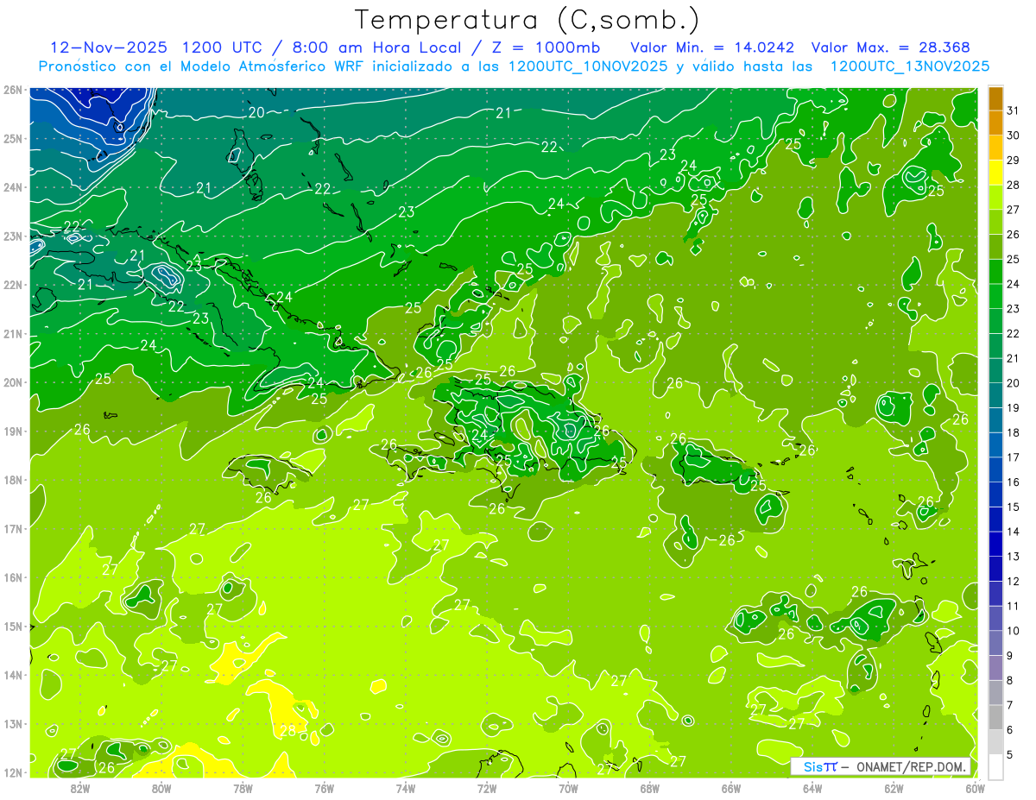Click the 68W longitude axis label
The width and height of the screenshot is (1036, 800).
click(649, 788)
